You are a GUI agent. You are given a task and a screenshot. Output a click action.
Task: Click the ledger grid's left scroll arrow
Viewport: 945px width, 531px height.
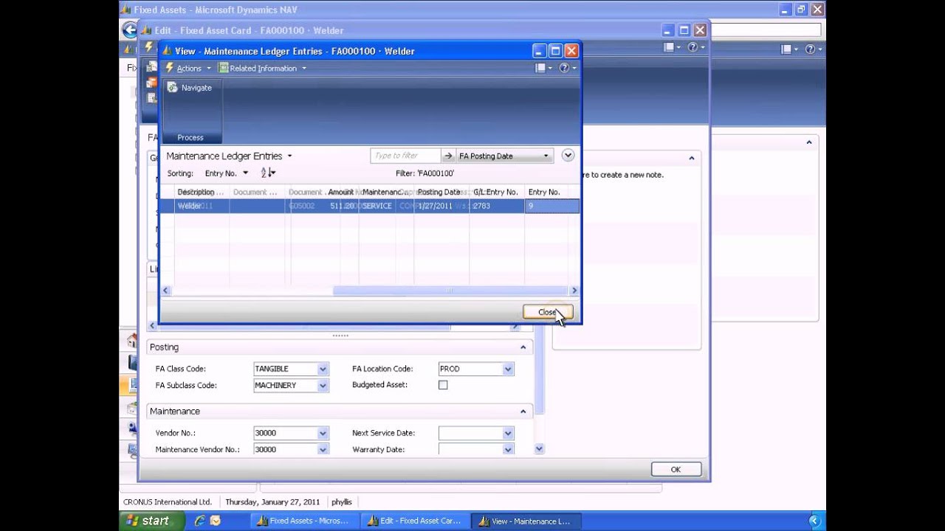point(165,291)
